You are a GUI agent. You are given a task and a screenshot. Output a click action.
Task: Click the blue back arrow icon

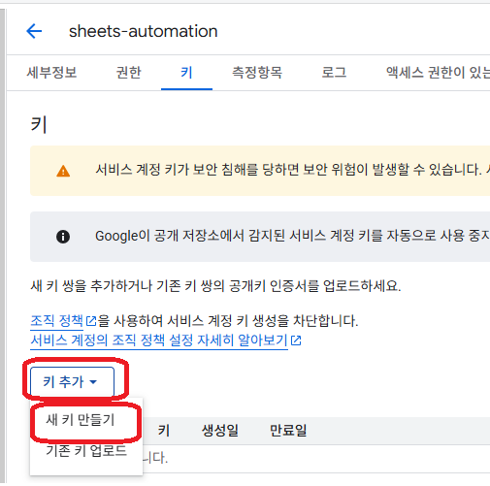point(34,31)
